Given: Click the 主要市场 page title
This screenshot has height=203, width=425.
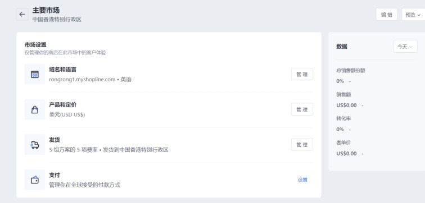Looking at the screenshot, I should (46, 10).
